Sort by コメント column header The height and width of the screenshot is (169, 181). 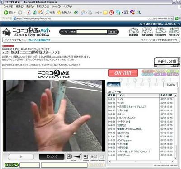[138, 95]
